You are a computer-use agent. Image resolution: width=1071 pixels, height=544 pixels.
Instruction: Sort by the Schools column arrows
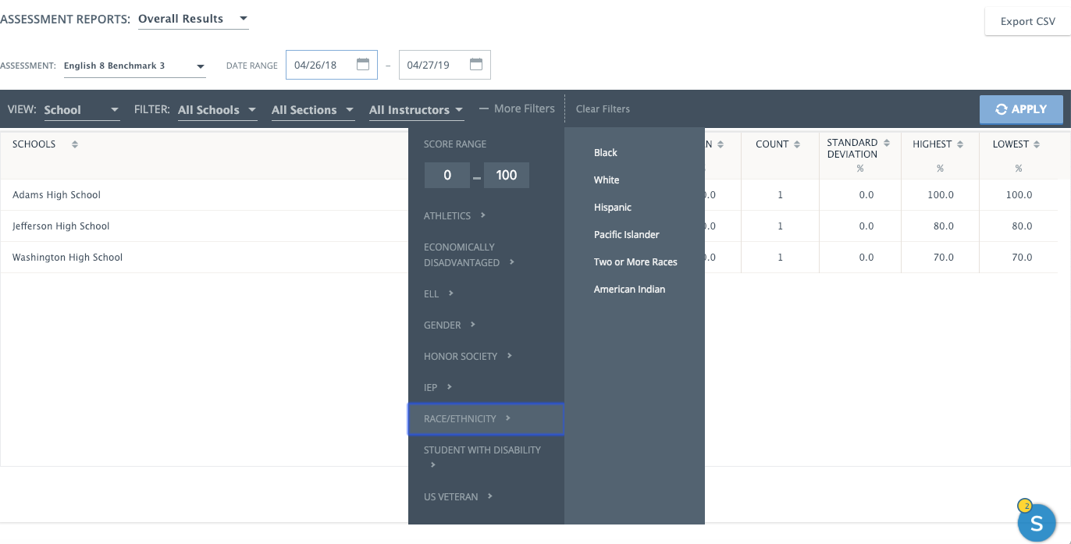tap(75, 144)
